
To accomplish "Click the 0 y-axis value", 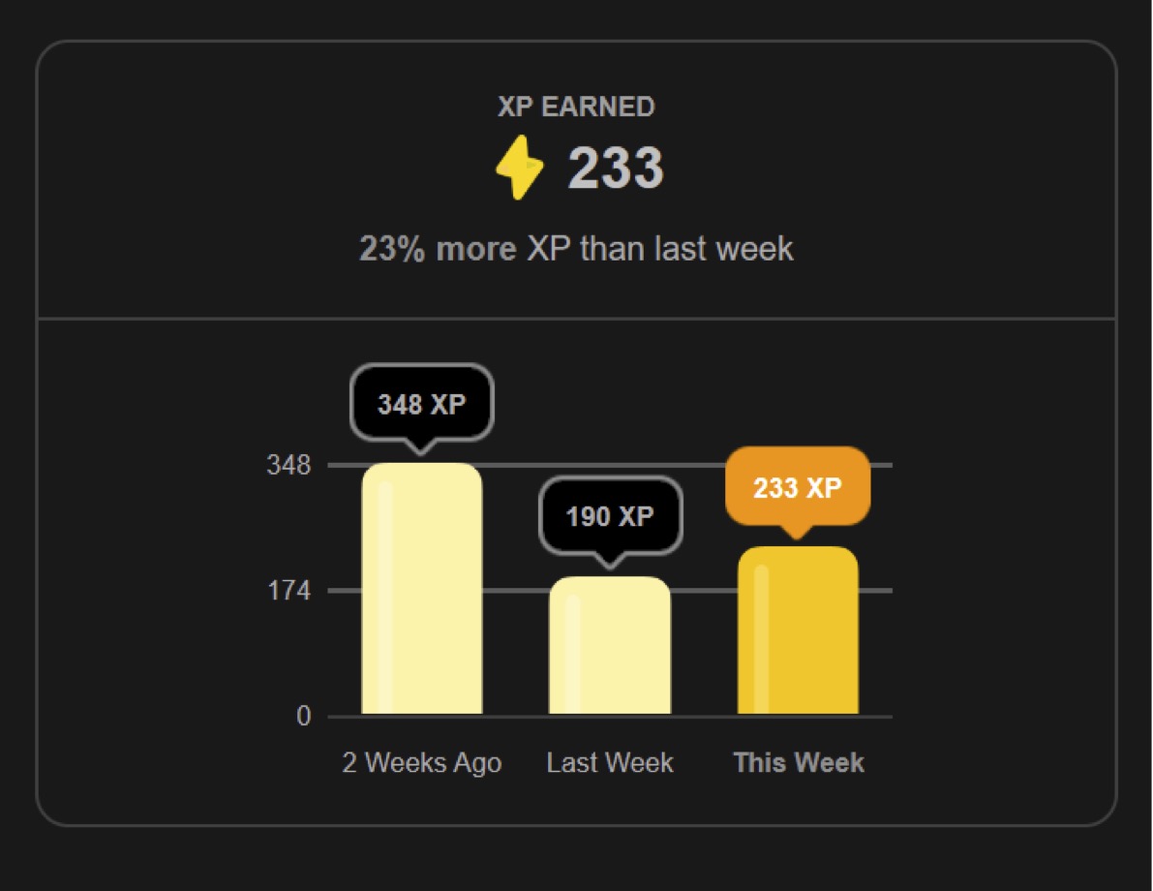I will tap(304, 717).
